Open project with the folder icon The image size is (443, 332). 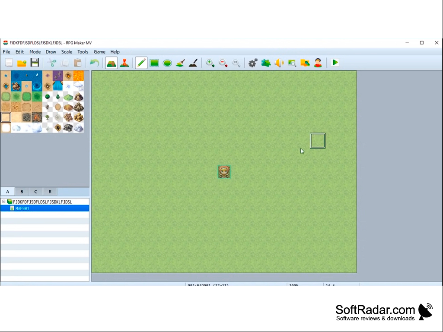pyautogui.click(x=22, y=63)
